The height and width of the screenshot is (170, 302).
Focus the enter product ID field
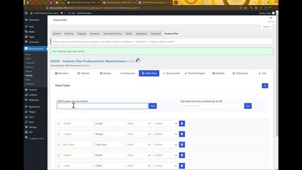pos(212,106)
